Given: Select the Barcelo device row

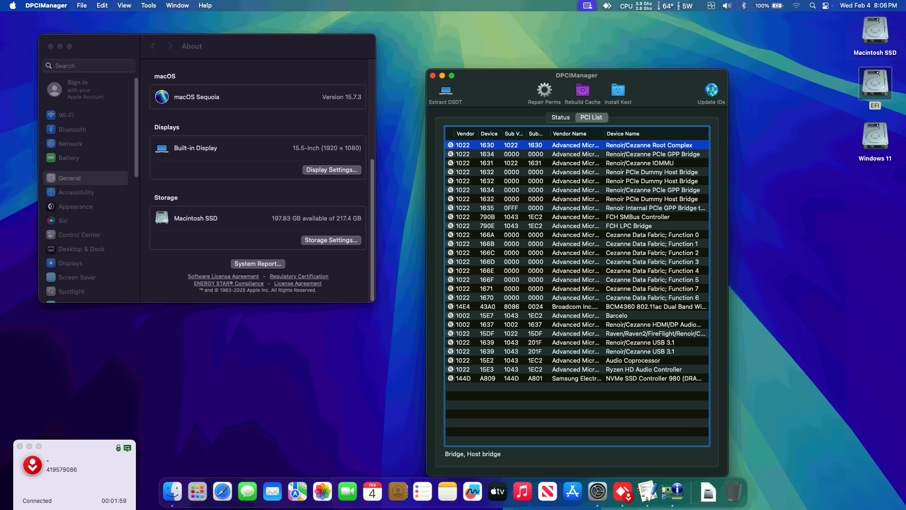Looking at the screenshot, I should click(577, 316).
